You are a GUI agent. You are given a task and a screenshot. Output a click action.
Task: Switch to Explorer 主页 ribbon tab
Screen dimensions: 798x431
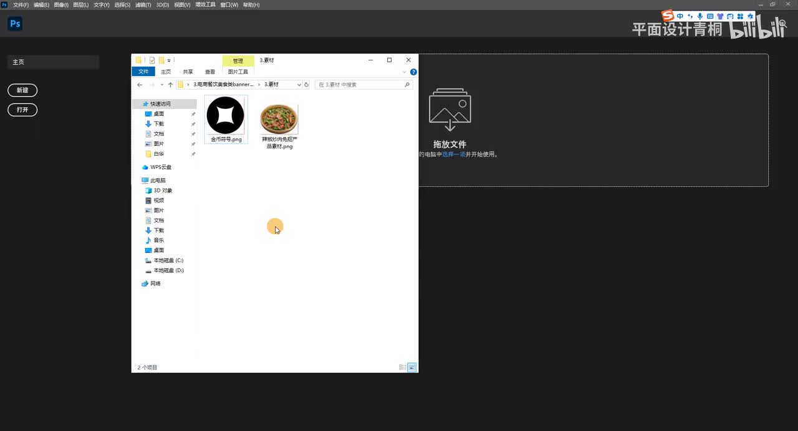point(166,72)
